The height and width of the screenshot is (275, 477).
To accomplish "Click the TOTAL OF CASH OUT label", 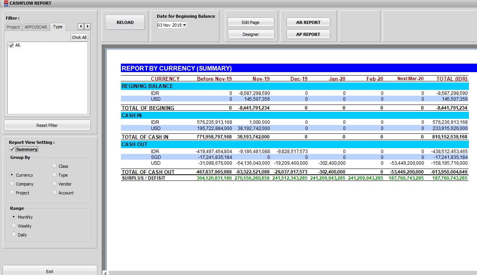I will [x=148, y=172].
